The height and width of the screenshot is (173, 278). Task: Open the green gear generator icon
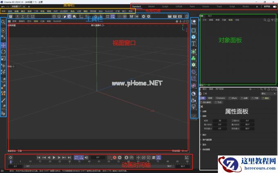click(x=194, y=65)
